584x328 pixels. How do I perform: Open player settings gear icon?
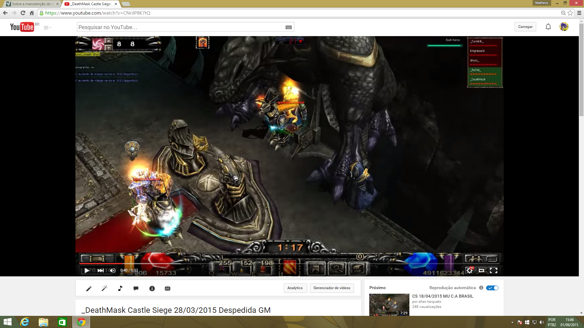[x=470, y=270]
